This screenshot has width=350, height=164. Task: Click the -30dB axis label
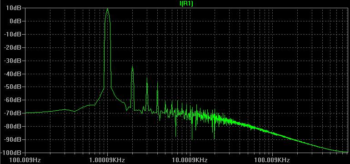(13, 61)
